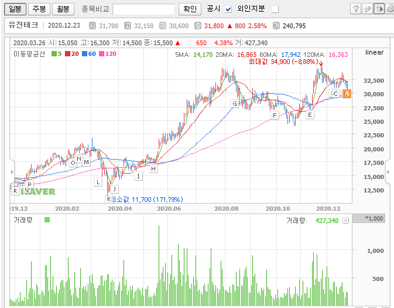Open disclosure marker R
Viewport: 394px width, 308px height.
(x=15, y=191)
